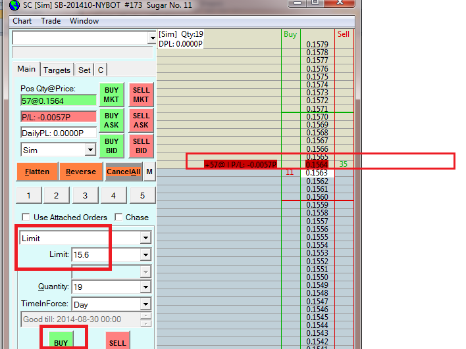Click the bid size 11 in Buy column
Image resolution: width=466 pixels, height=349 pixels.
pos(290,172)
